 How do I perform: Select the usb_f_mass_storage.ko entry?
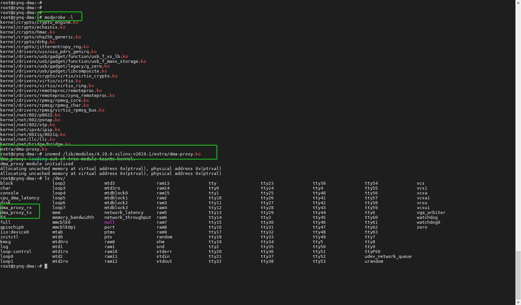coord(73,61)
